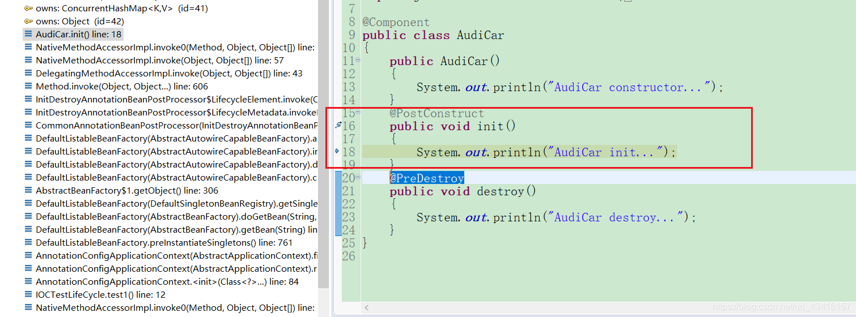Click the frame icon for AbstractBeanFactory$1.getObject() line: 306
This screenshot has width=856, height=317.
[x=28, y=191]
